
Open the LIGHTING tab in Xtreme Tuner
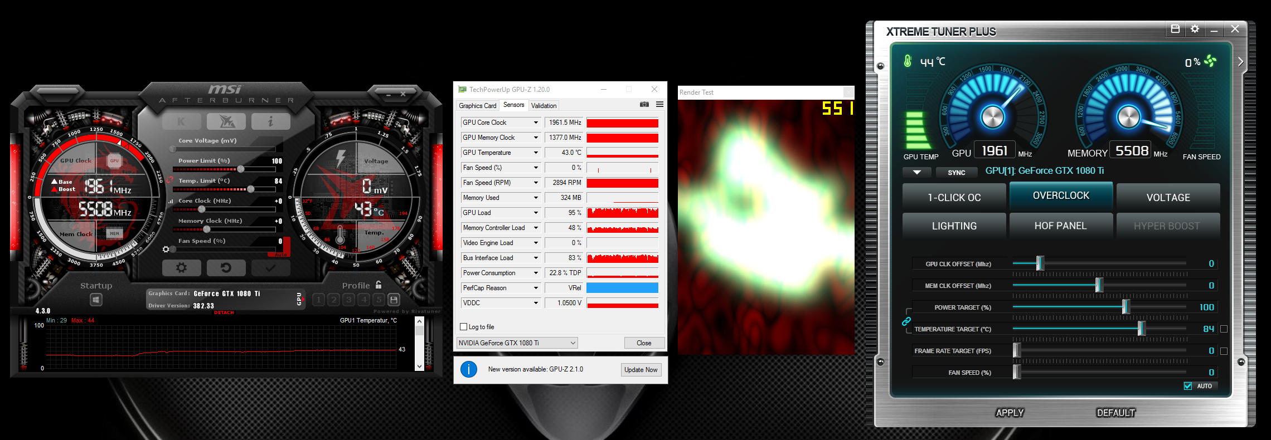point(954,226)
